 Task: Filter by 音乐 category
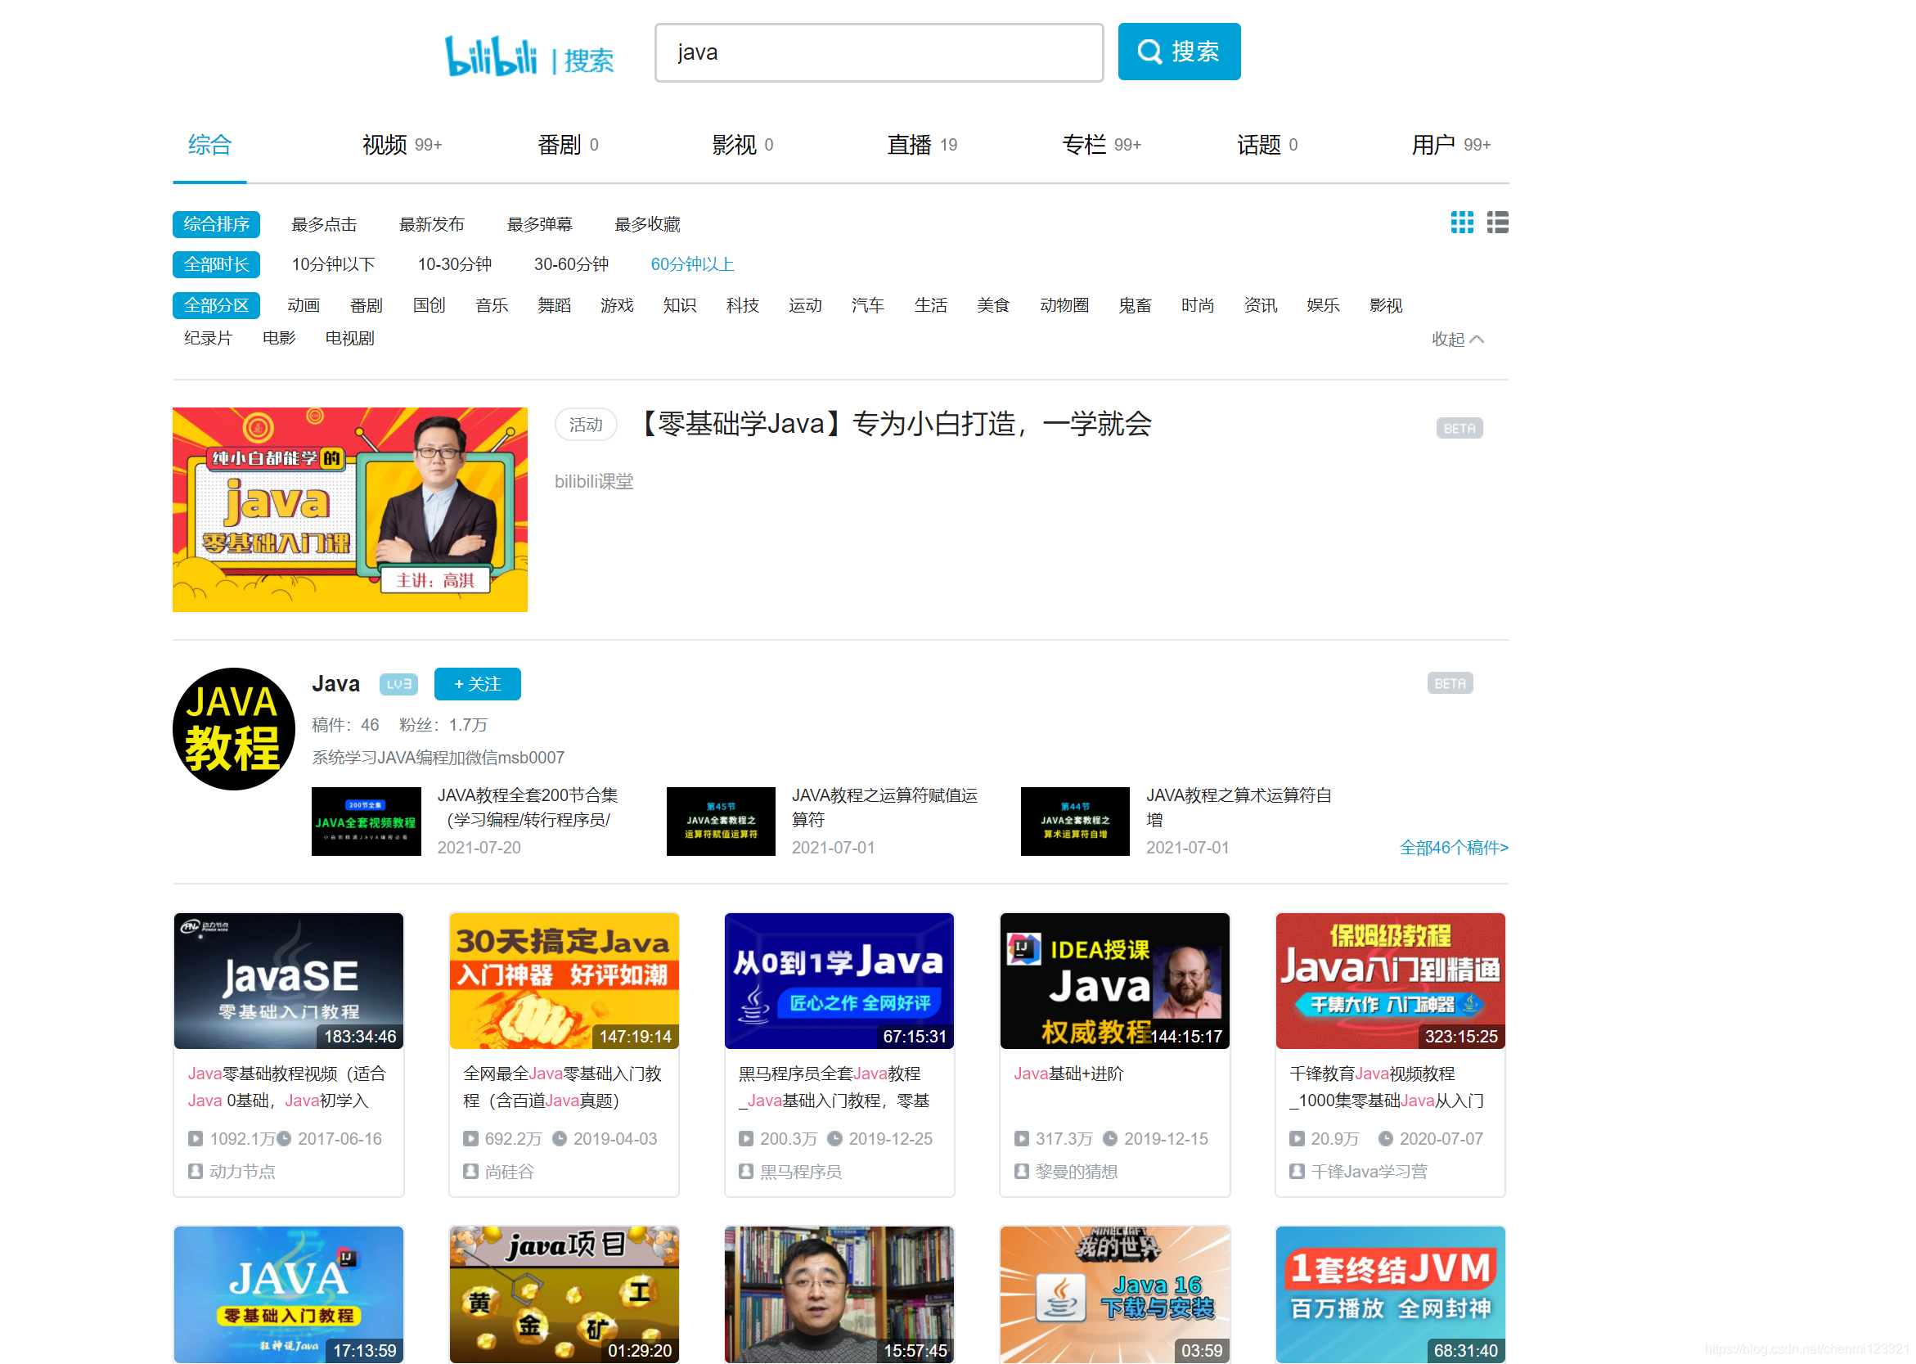492,305
